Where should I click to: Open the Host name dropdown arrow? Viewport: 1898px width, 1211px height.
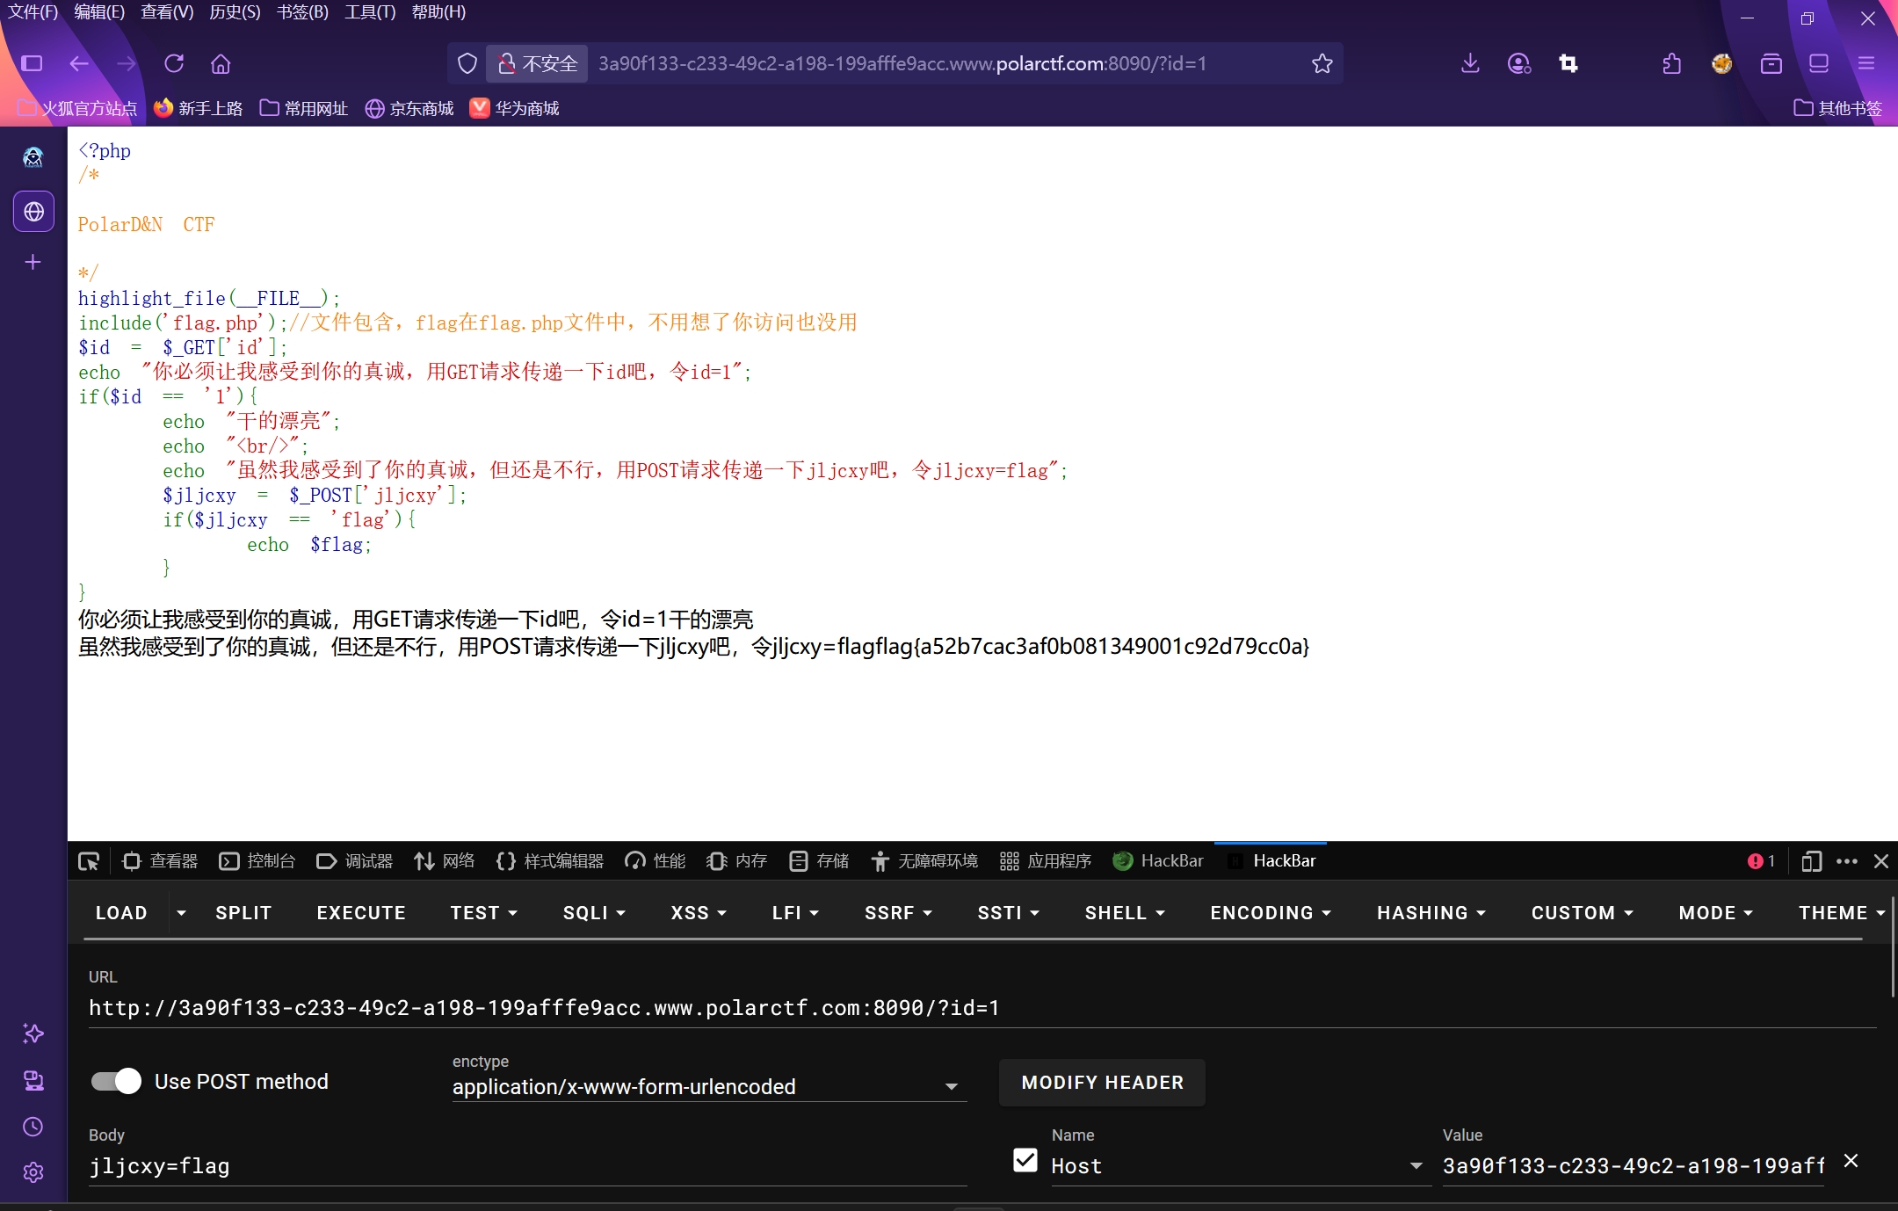click(1416, 1166)
